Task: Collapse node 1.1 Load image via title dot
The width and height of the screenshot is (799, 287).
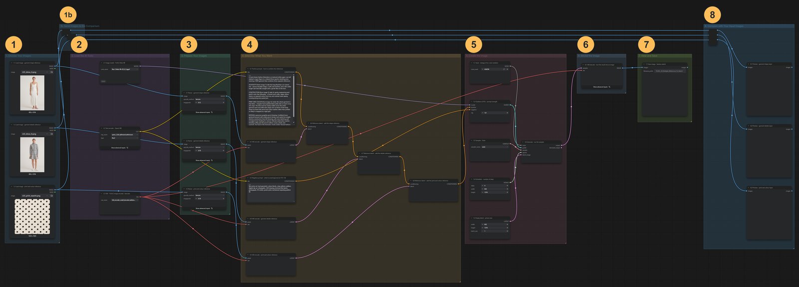Action: (12, 63)
